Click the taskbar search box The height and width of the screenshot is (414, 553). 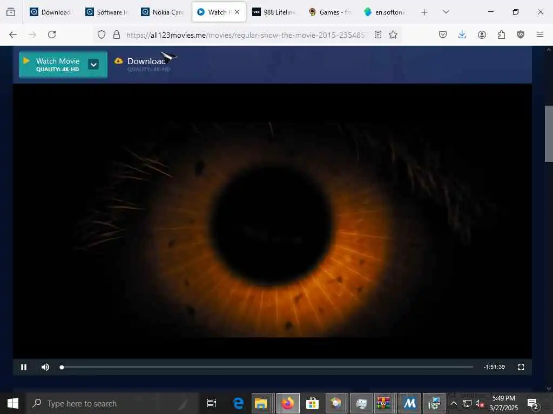point(112,403)
